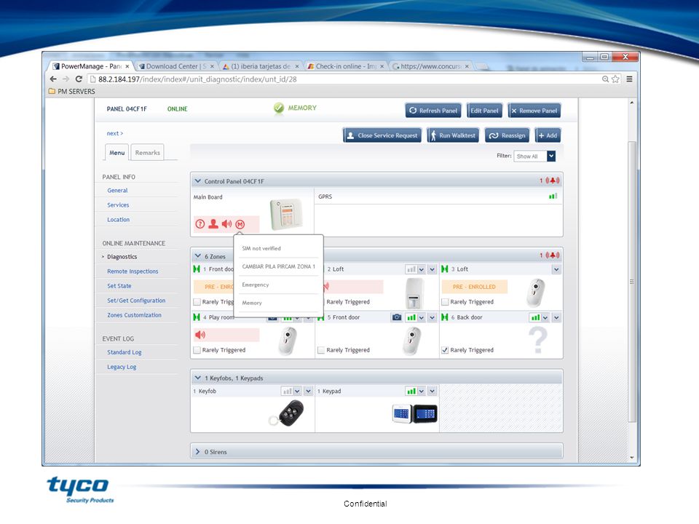Screen dimensions: 699x524
Task: Click the keyfob device image
Action: (287, 413)
